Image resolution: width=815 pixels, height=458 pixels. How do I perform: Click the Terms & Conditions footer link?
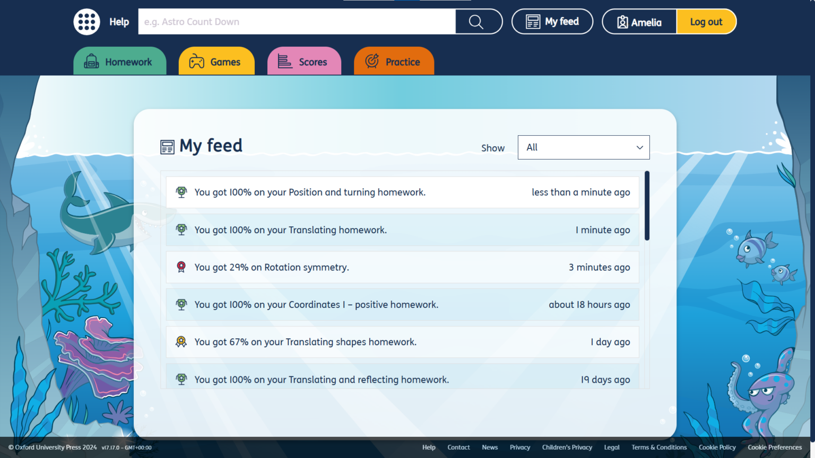point(659,447)
